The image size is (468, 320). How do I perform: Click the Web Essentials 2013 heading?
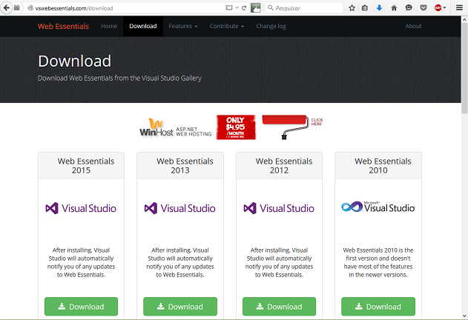point(185,165)
